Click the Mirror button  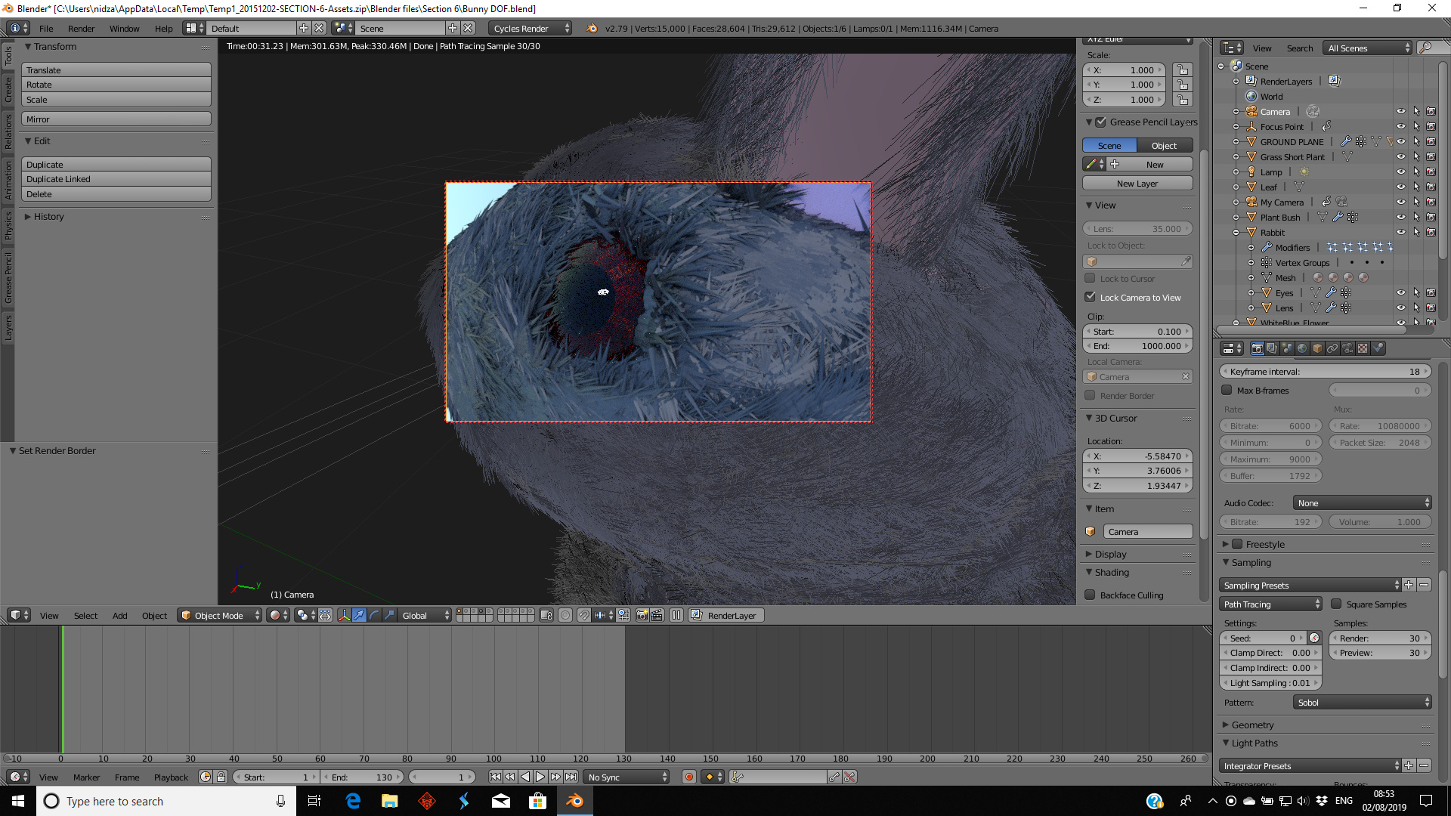point(116,119)
